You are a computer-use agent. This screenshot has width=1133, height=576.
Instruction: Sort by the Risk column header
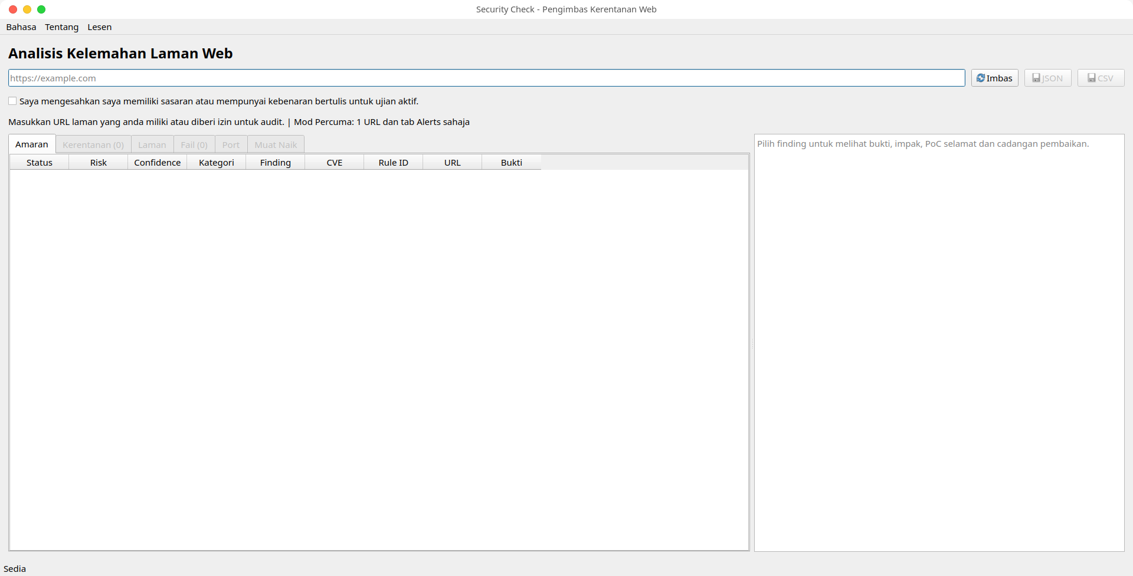coord(99,163)
